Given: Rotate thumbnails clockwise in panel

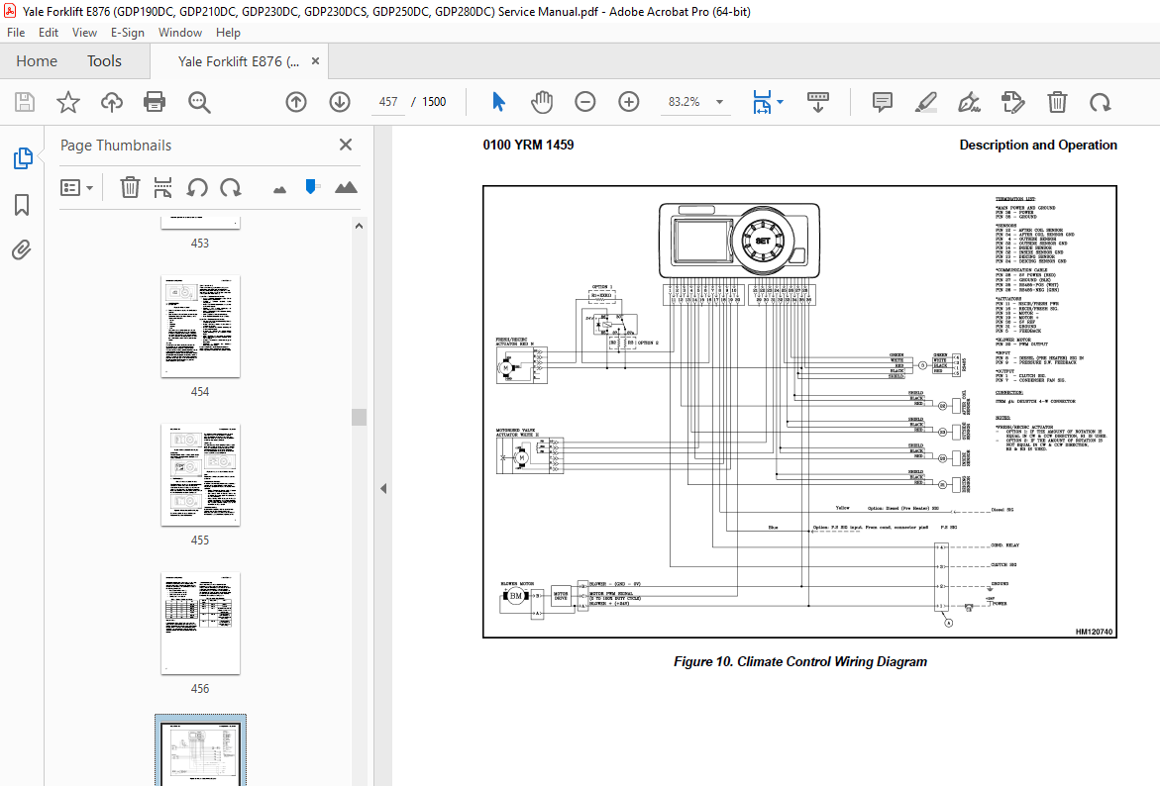Looking at the screenshot, I should point(231,187).
